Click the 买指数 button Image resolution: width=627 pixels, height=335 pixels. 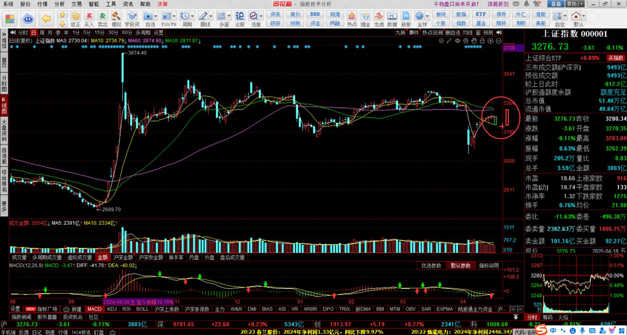pyautogui.click(x=616, y=58)
